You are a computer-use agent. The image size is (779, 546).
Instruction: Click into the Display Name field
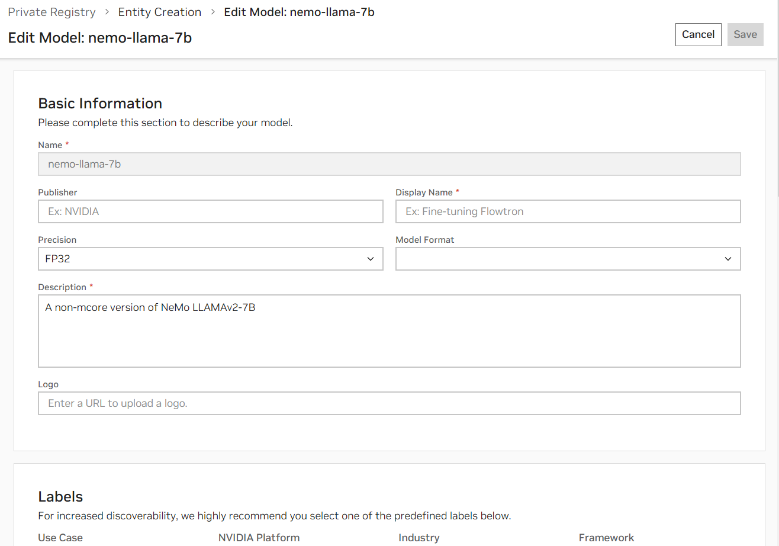coord(568,211)
